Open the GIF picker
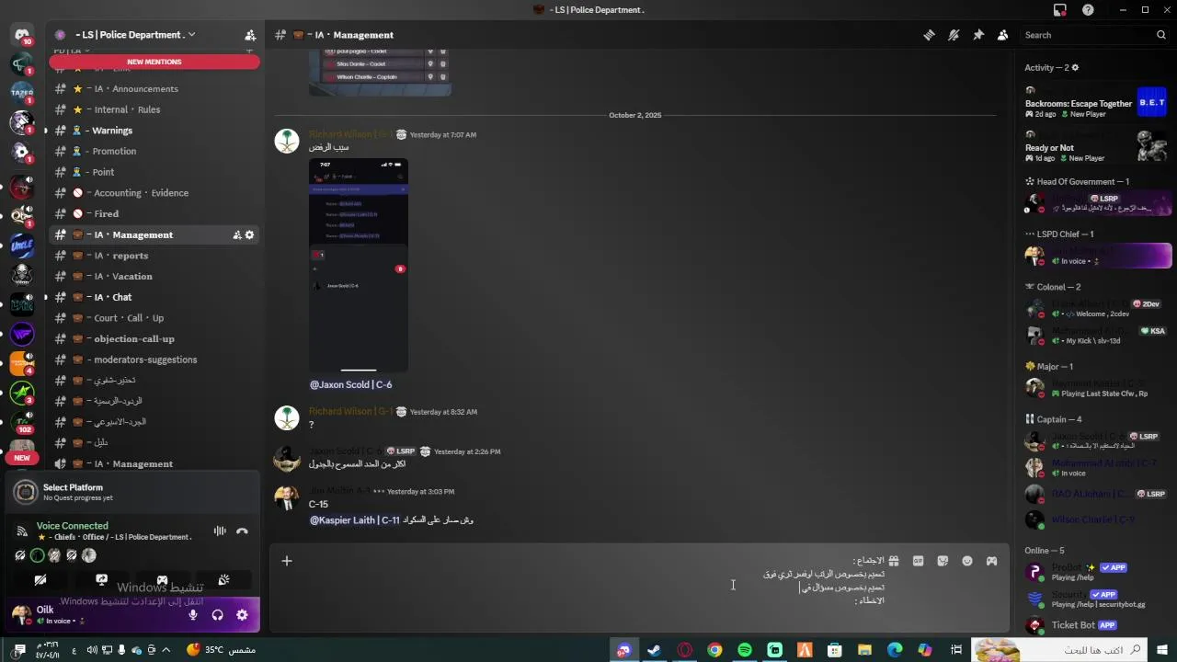 tap(918, 561)
